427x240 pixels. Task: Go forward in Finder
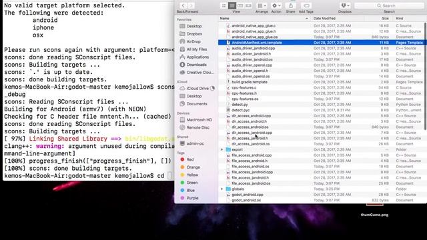pyautogui.click(x=191, y=5)
